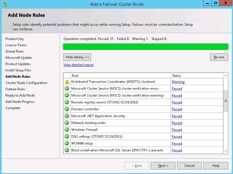Click 'Distributed Transaction Coordinator (MSDTC) clustered' rule text
Screen dimensions: 233x174
point(113,82)
